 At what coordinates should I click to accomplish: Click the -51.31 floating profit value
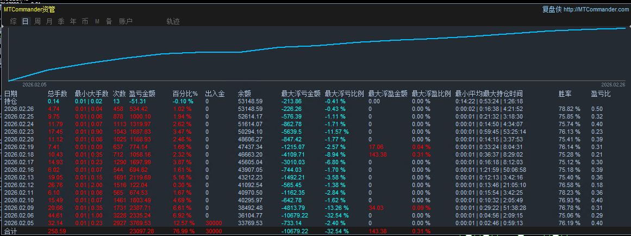(137, 102)
